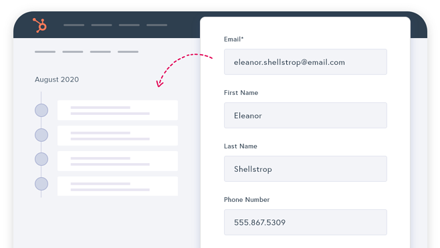Screen dimensions: 440x248
Task: Select the third timeline circle marker
Action: [x=41, y=159]
